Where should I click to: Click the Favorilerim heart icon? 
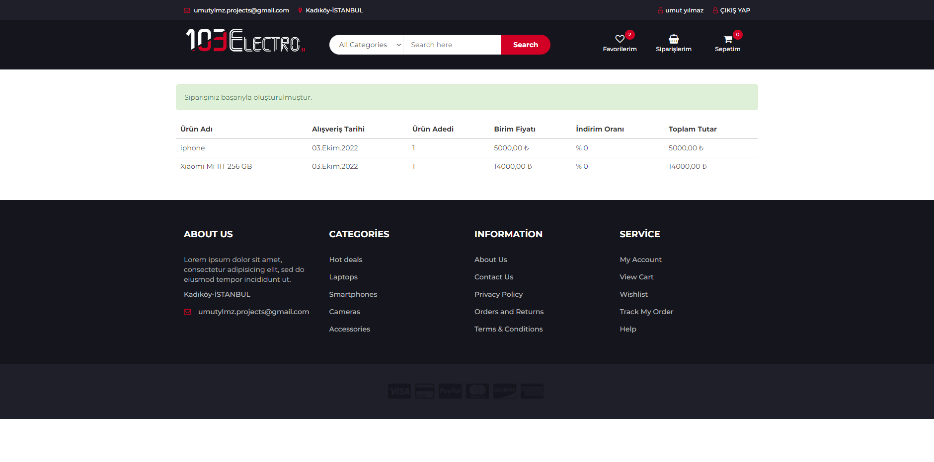[x=620, y=39]
